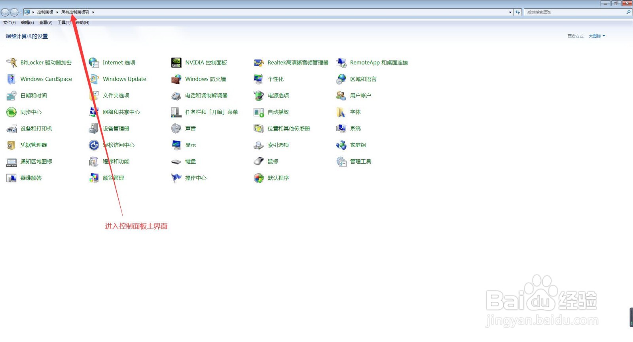633x342 pixels.
Task: Click the 电话和调制解调器 icon
Action: click(x=176, y=96)
